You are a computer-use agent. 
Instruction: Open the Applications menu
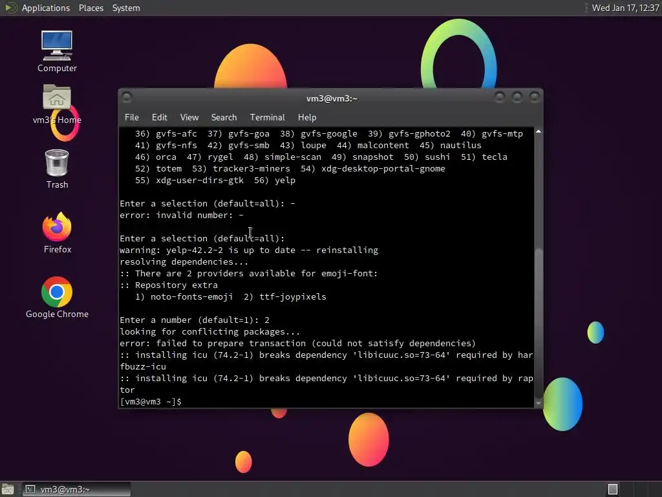click(46, 8)
